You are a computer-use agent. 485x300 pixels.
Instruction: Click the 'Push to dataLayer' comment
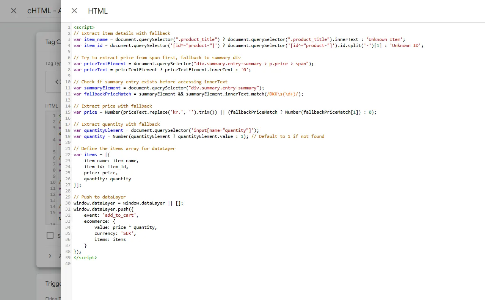pyautogui.click(x=99, y=197)
